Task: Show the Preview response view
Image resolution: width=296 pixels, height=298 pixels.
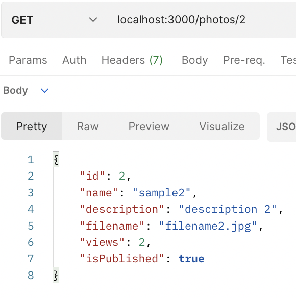Action: pos(149,126)
